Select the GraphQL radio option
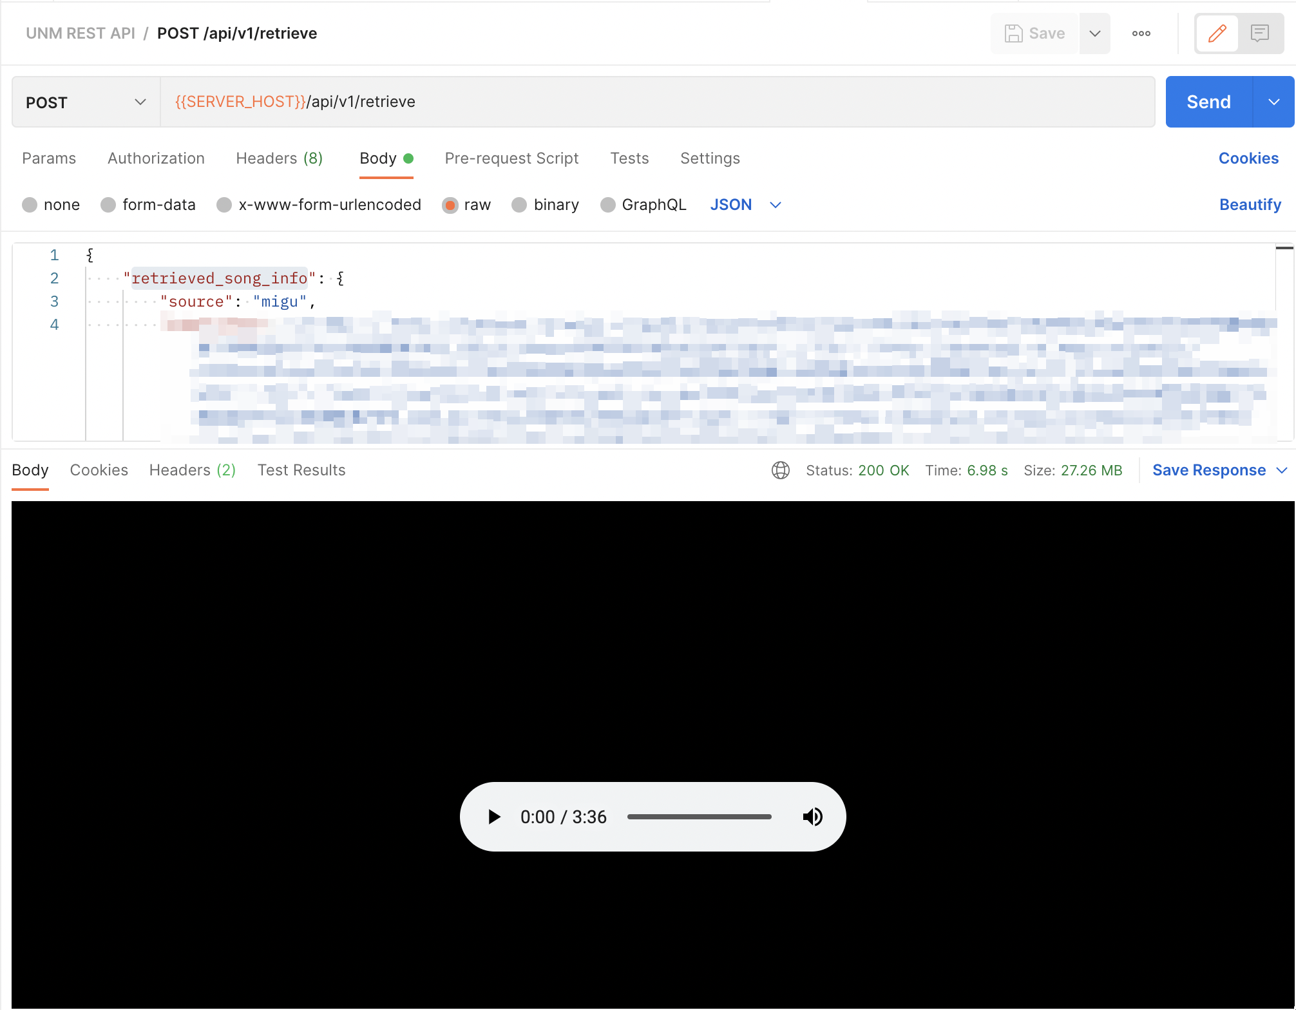1296x1010 pixels. (607, 205)
